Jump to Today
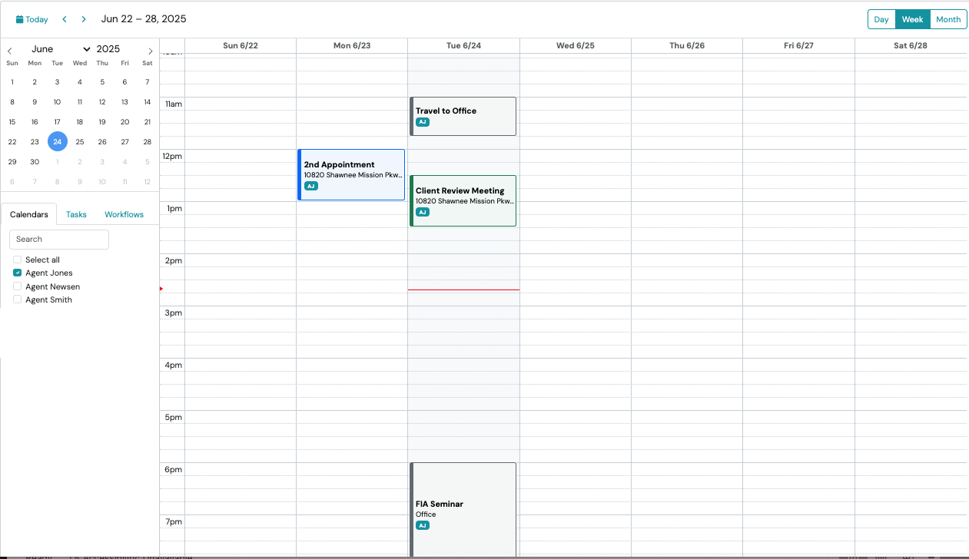 tap(32, 19)
